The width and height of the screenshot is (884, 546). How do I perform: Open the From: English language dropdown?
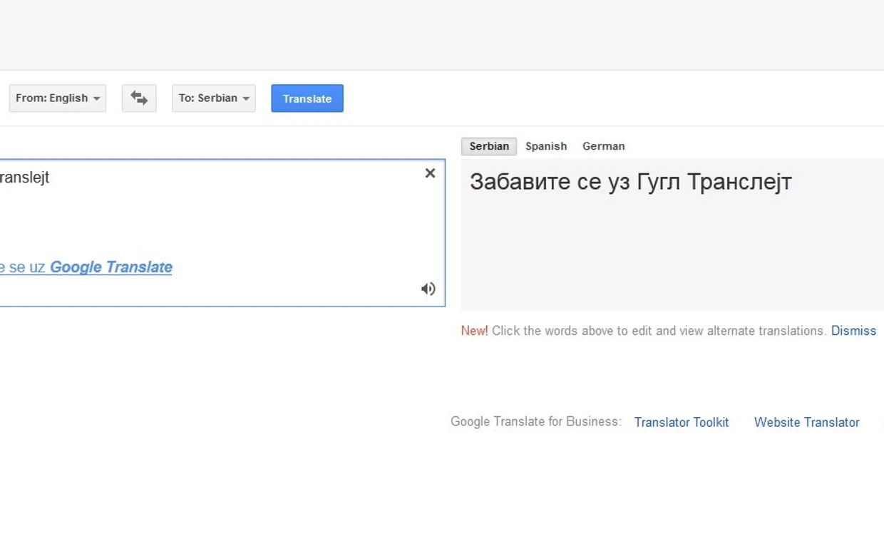click(x=58, y=98)
